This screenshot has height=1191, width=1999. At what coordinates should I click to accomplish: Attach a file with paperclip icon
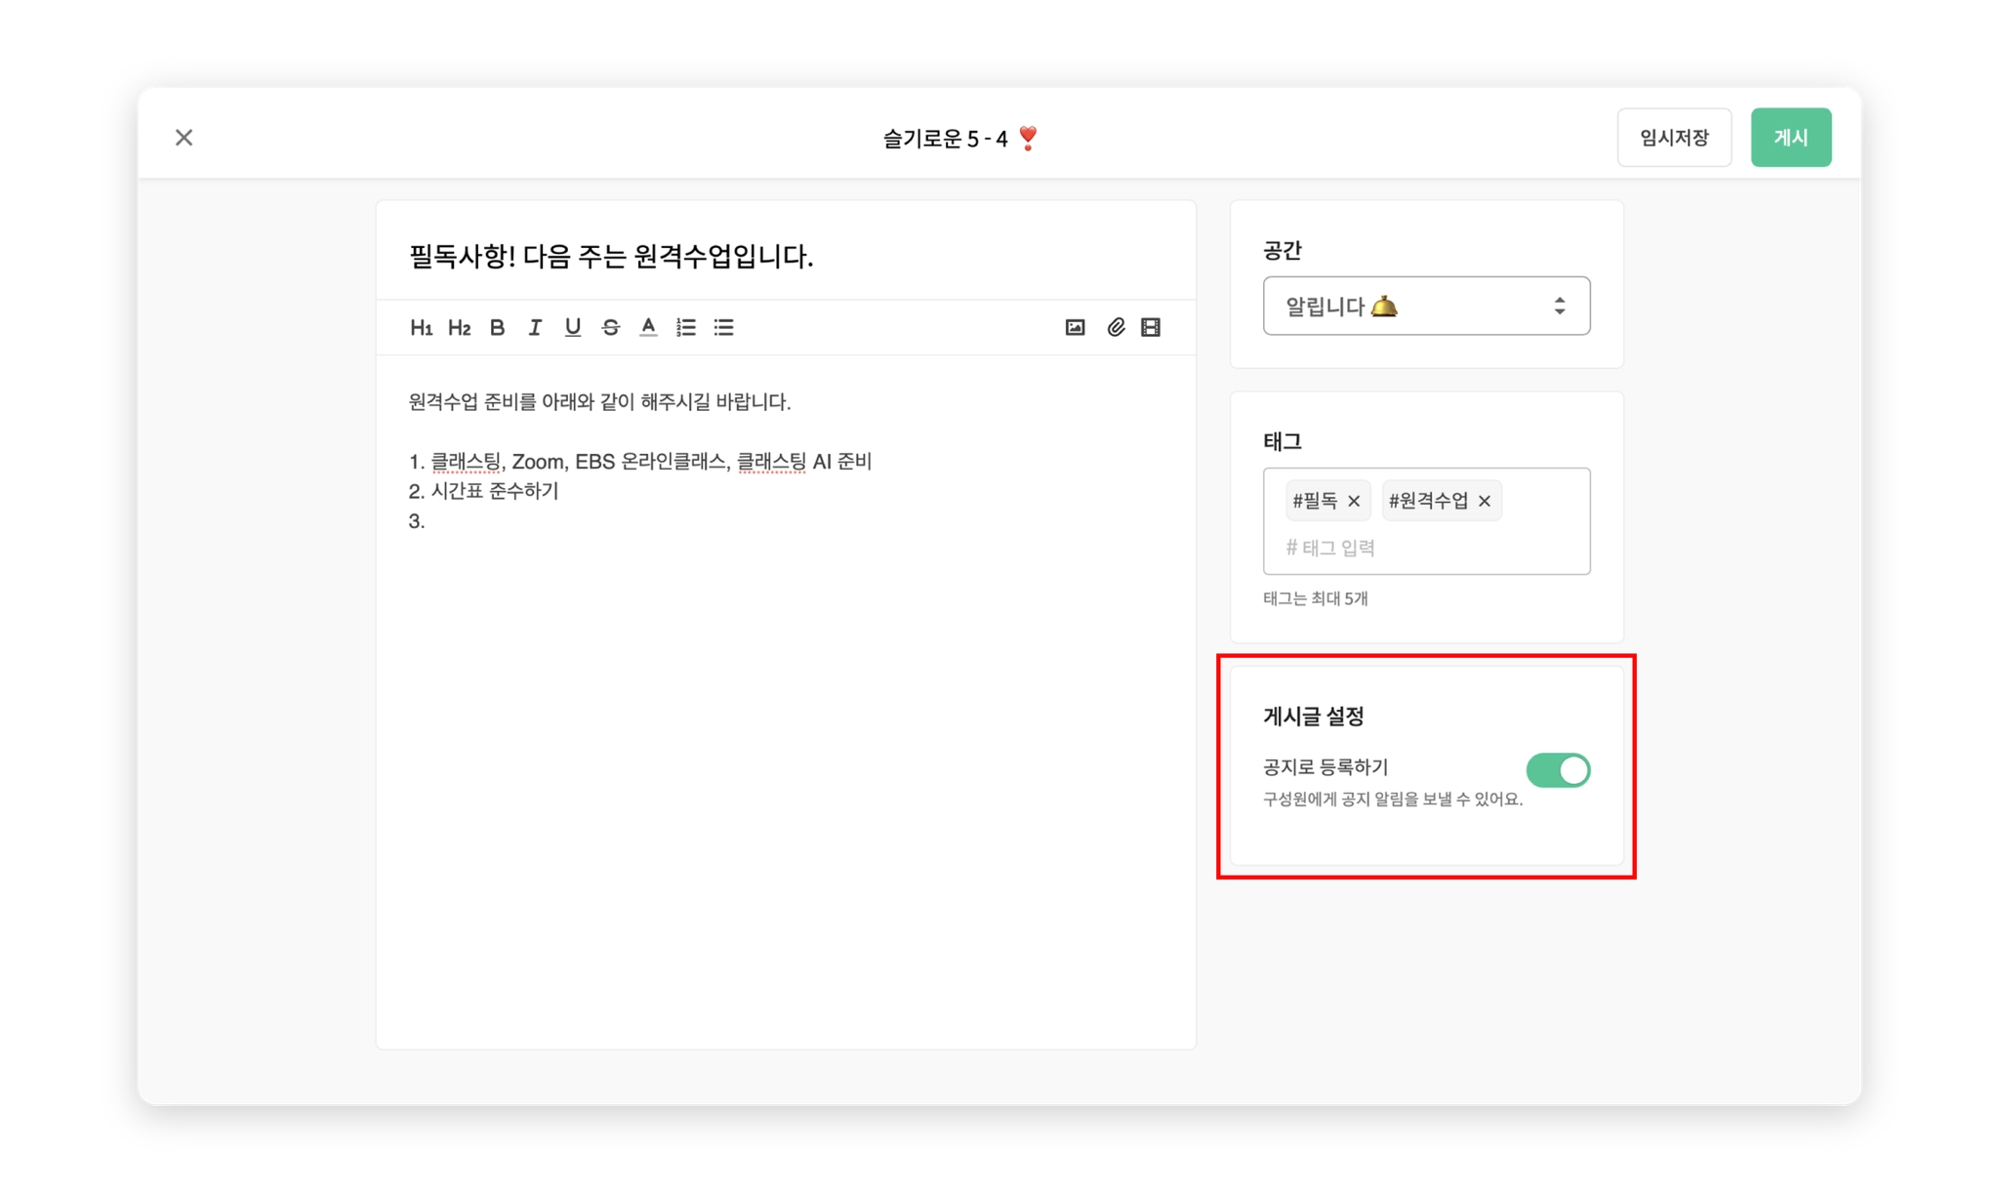click(1115, 328)
